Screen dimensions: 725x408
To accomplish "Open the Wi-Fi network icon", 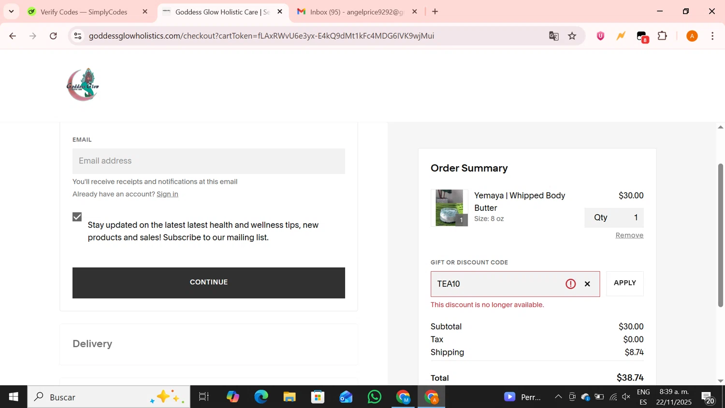I will 613,397.
